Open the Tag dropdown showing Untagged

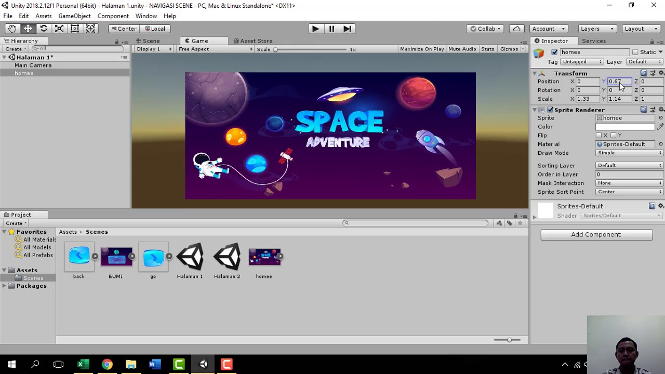pyautogui.click(x=582, y=62)
